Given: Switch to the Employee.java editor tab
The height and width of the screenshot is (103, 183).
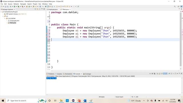Looking at the screenshot, I should (52, 9).
